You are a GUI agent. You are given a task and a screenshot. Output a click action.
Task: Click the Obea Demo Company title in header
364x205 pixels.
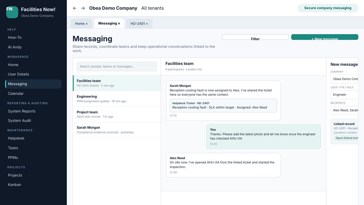[113, 8]
